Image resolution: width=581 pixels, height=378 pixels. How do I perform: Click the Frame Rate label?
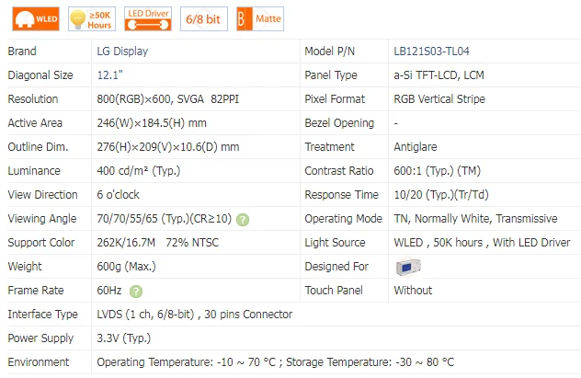click(x=36, y=291)
